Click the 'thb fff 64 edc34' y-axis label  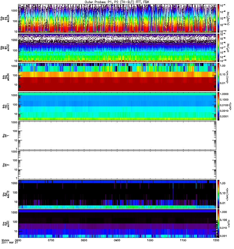[x=6, y=18]
